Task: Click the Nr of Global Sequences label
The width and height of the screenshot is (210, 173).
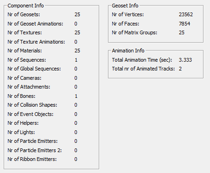Action: click(34, 69)
